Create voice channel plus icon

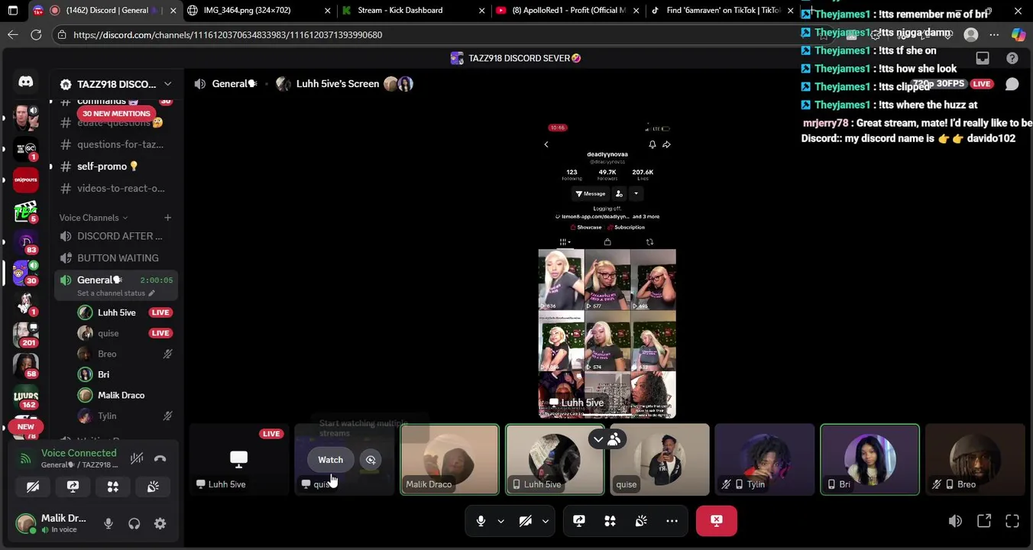pos(167,218)
